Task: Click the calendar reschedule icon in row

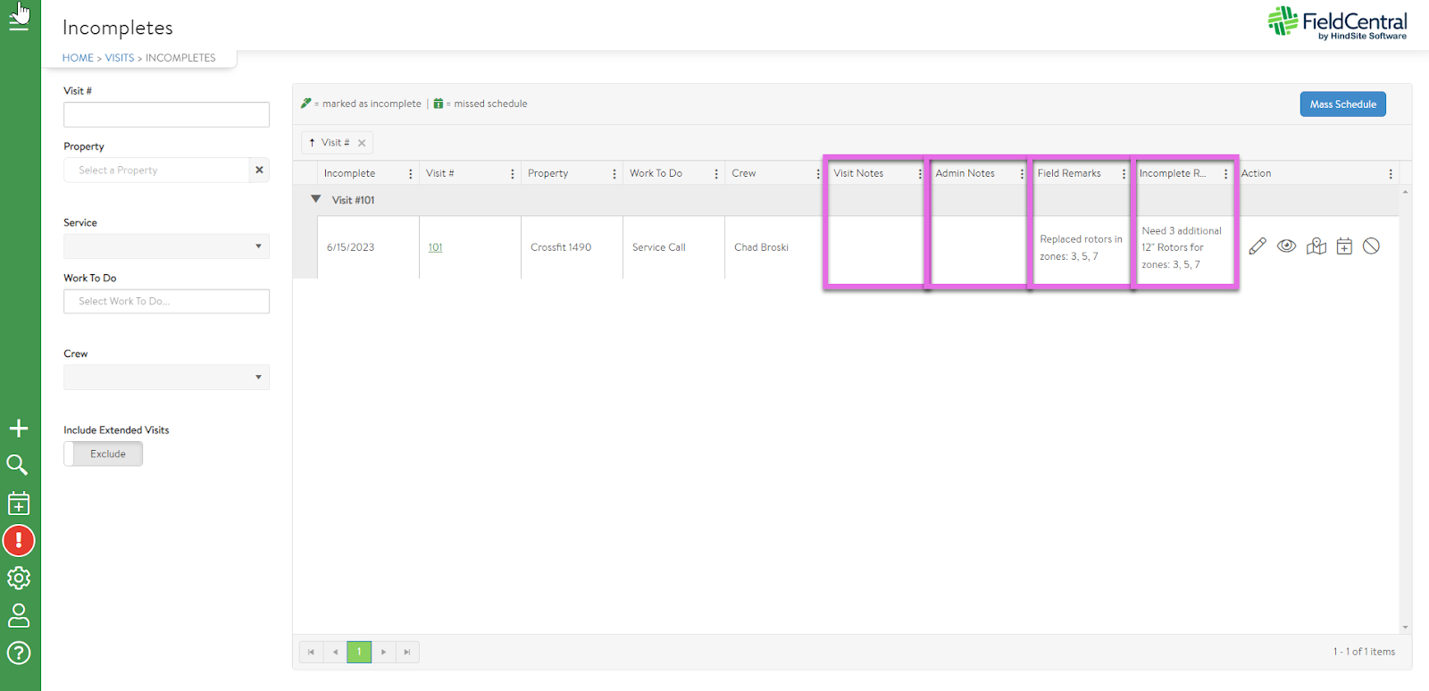Action: (1344, 246)
